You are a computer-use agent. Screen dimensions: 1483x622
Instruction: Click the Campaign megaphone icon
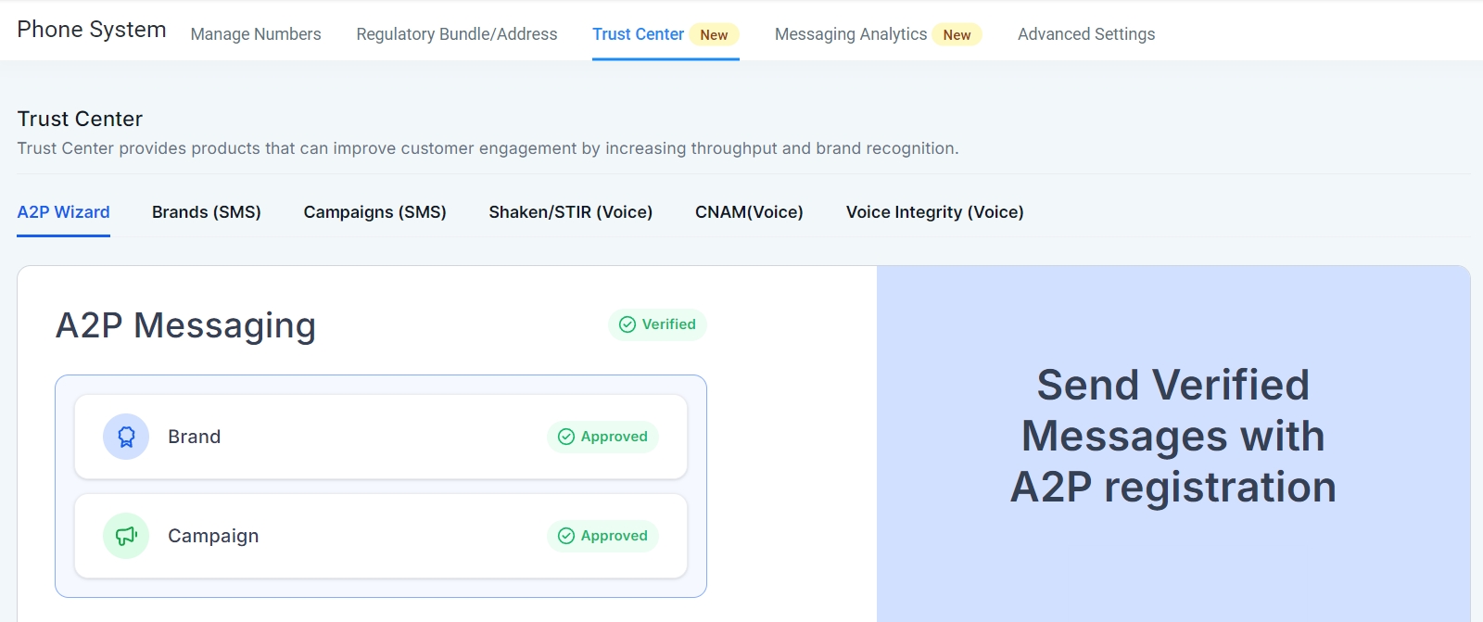126,536
